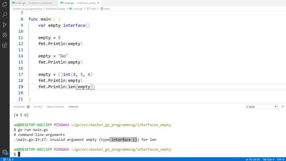Open the Explorer view in activity bar
286x161 pixels.
pyautogui.click(x=4, y=4)
